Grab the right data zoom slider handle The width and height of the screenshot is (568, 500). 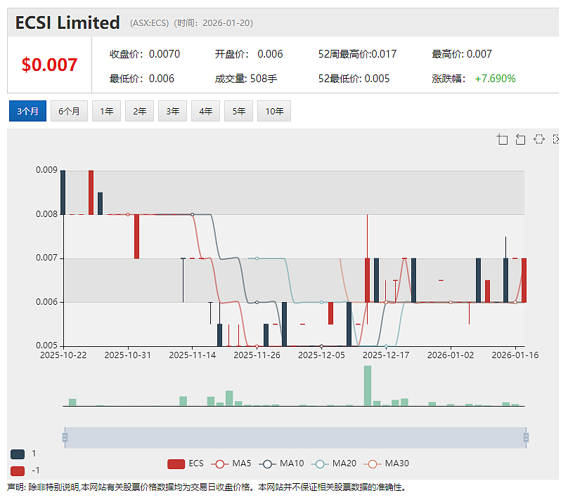(x=526, y=438)
